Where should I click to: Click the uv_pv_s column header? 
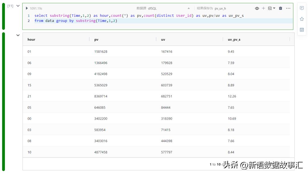(x=234, y=40)
